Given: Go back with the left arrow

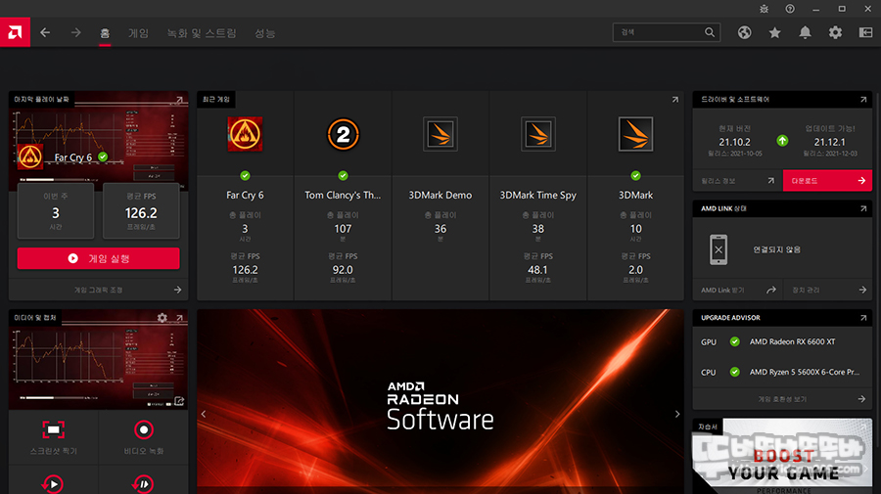Looking at the screenshot, I should (45, 32).
